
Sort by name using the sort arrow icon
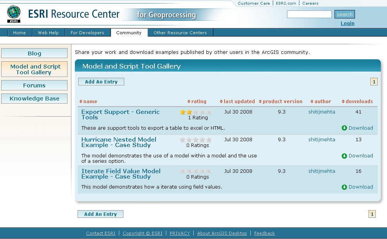(x=81, y=101)
